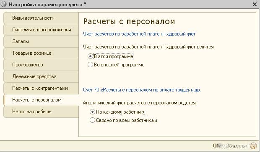This screenshot has width=260, height=152.
Task: Click the OK button
Action: [x=216, y=146]
